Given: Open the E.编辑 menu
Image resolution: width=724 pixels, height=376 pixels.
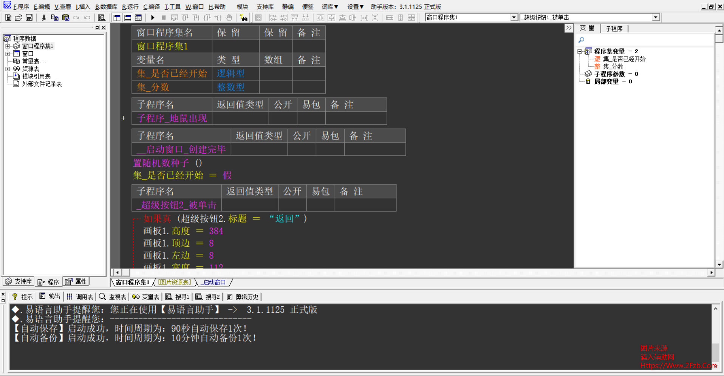Looking at the screenshot, I should [42, 6].
